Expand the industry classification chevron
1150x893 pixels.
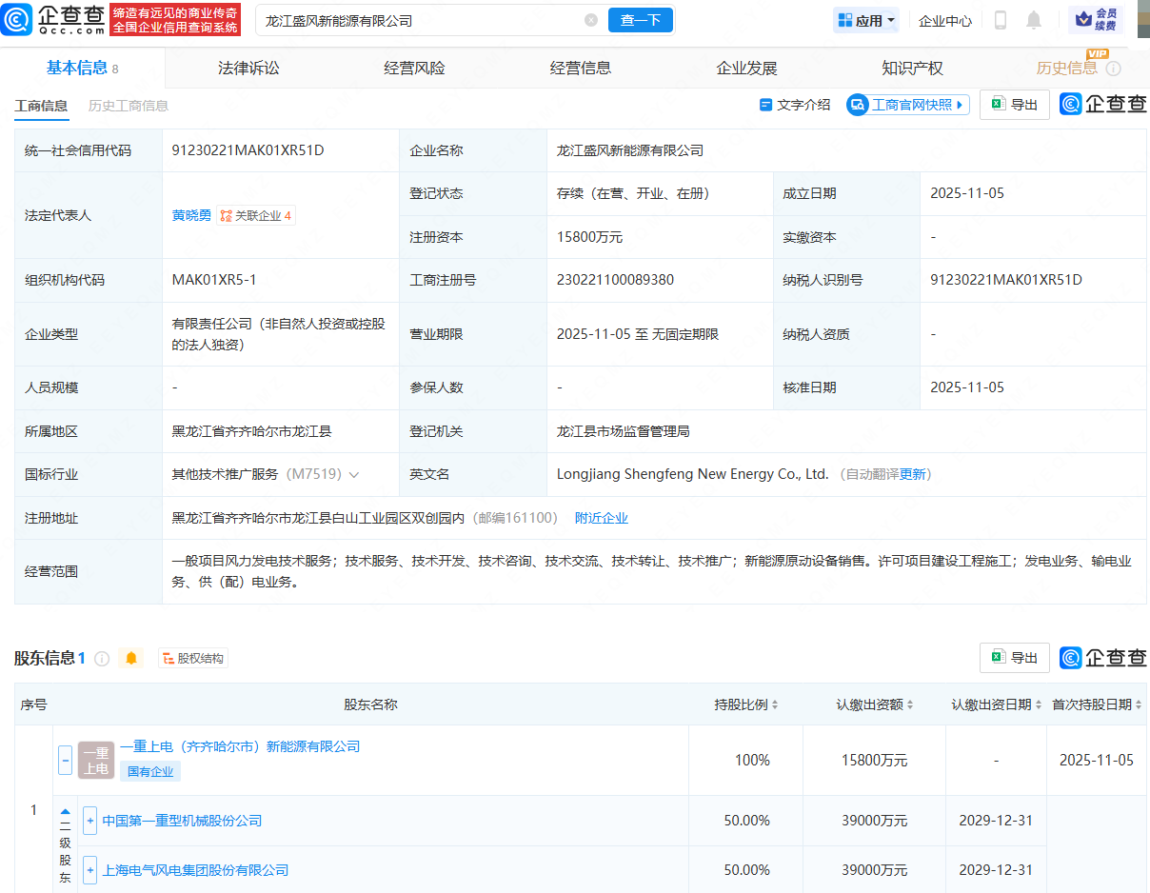point(354,474)
